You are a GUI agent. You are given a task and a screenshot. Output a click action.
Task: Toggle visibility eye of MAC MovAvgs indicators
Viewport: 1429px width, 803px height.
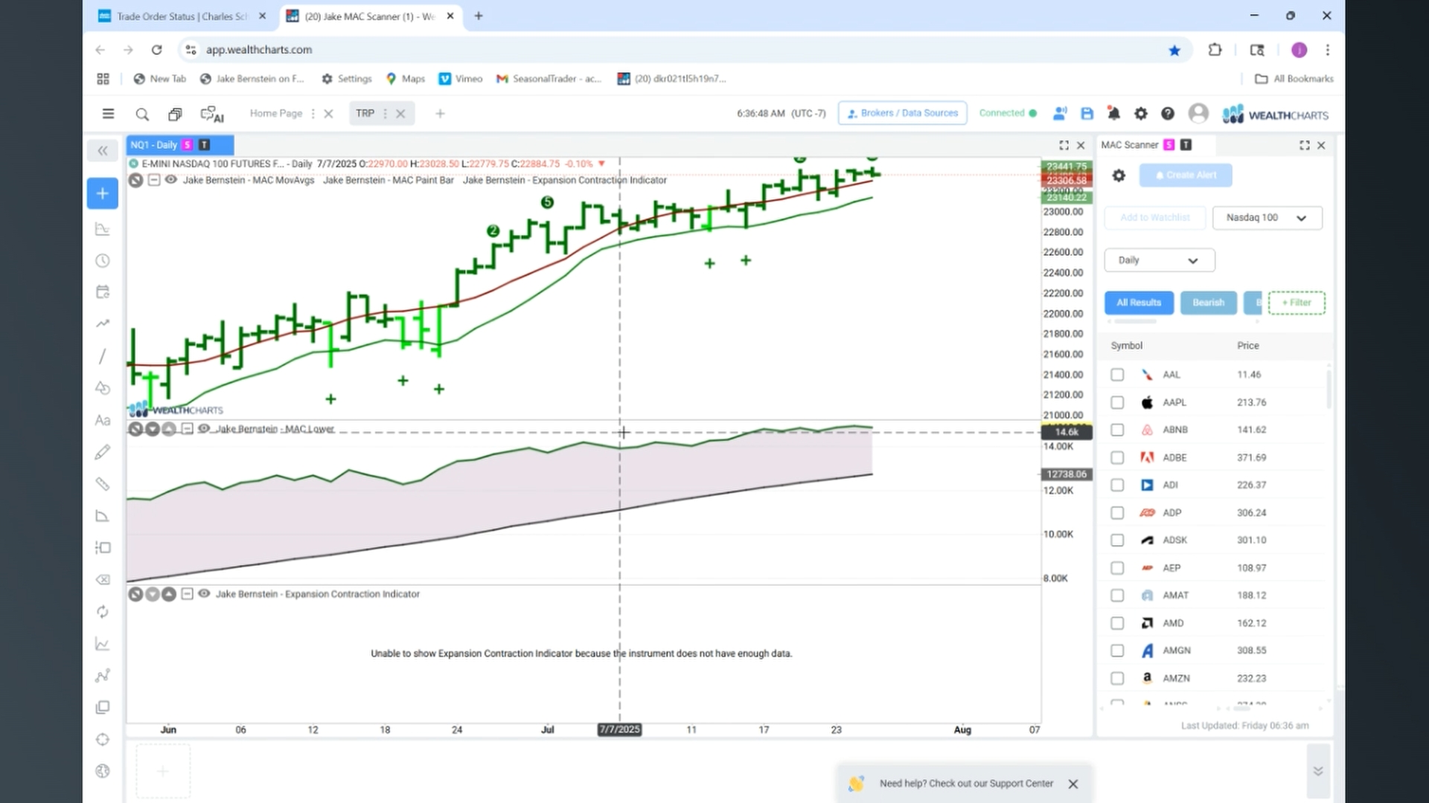pos(171,180)
